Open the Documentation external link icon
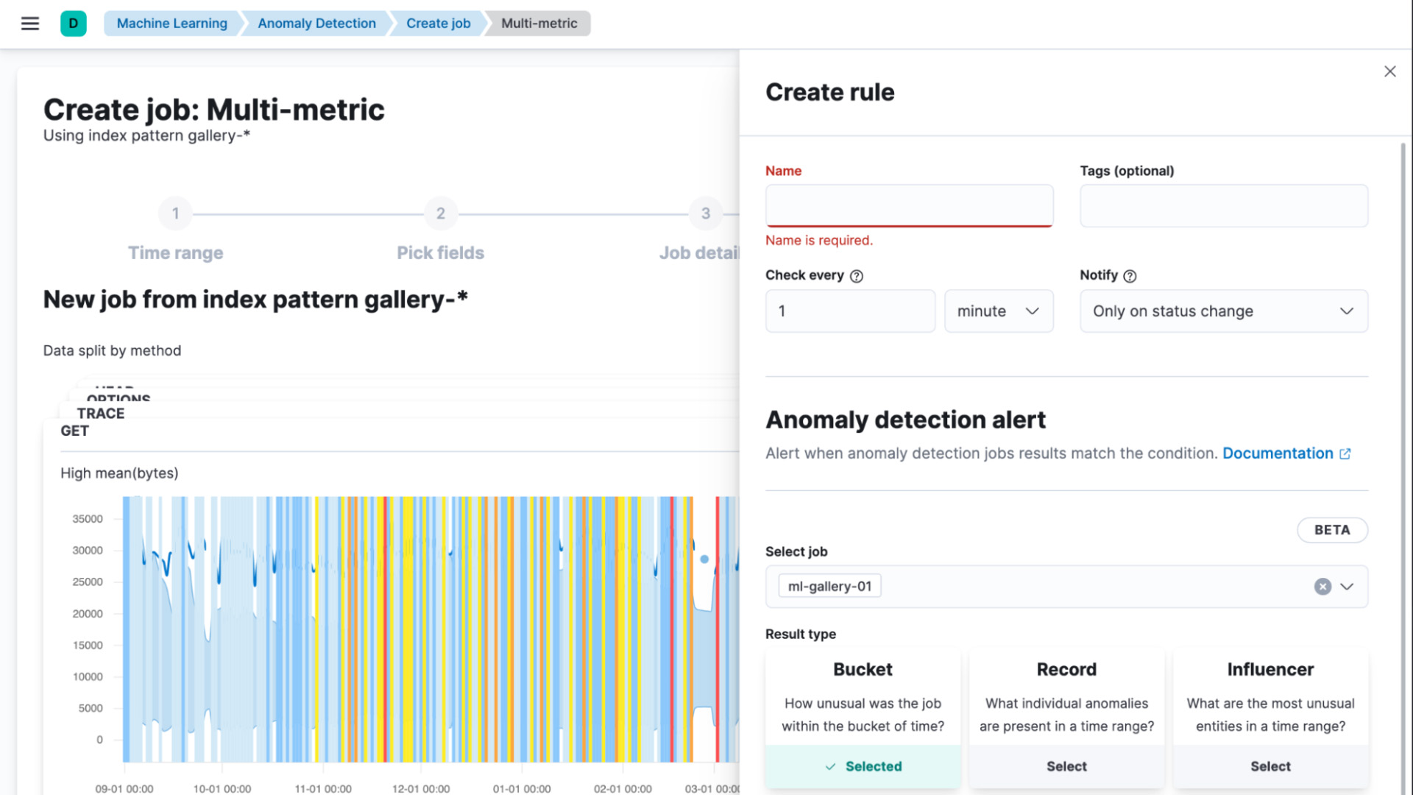Viewport: 1413px width, 795px height. (1346, 453)
